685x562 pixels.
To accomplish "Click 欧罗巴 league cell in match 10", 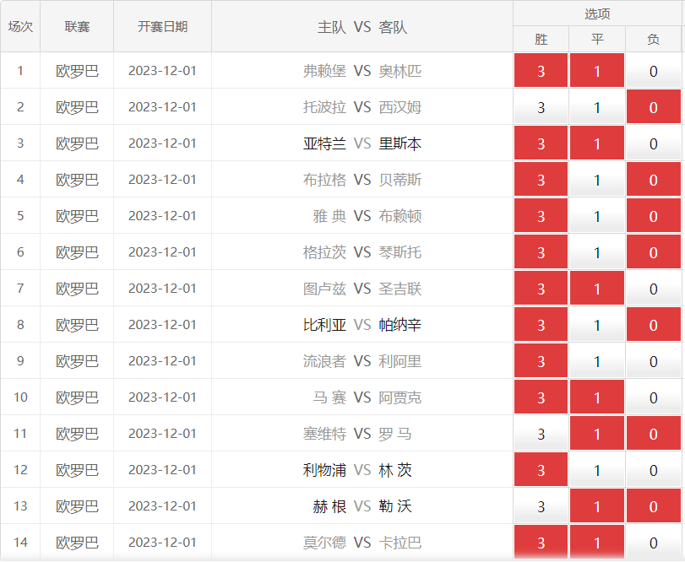I will [77, 397].
